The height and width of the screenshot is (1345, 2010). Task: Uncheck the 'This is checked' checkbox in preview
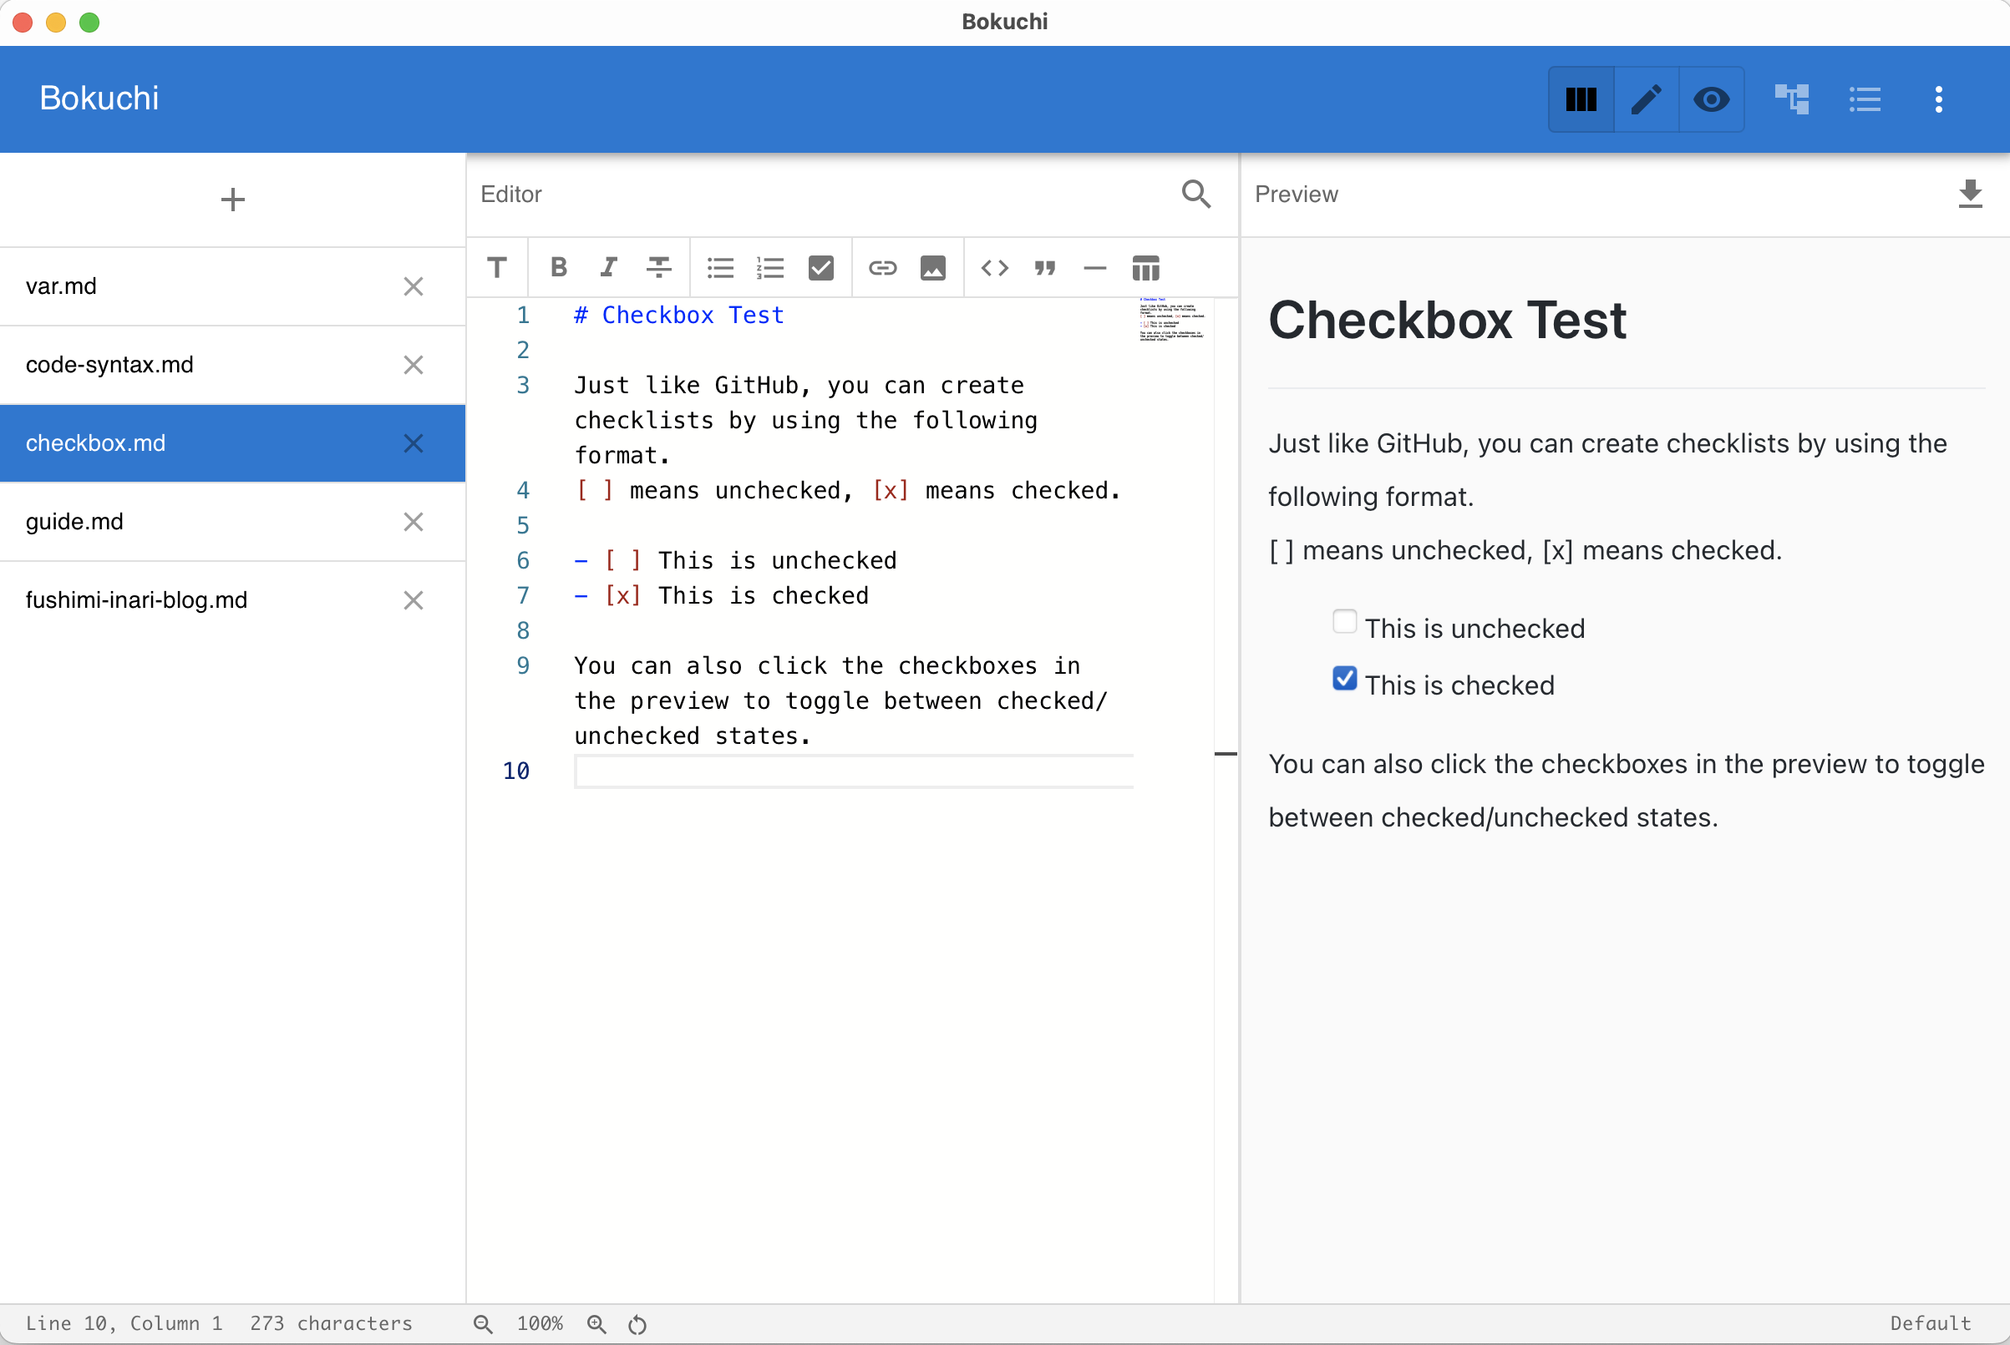click(x=1343, y=678)
